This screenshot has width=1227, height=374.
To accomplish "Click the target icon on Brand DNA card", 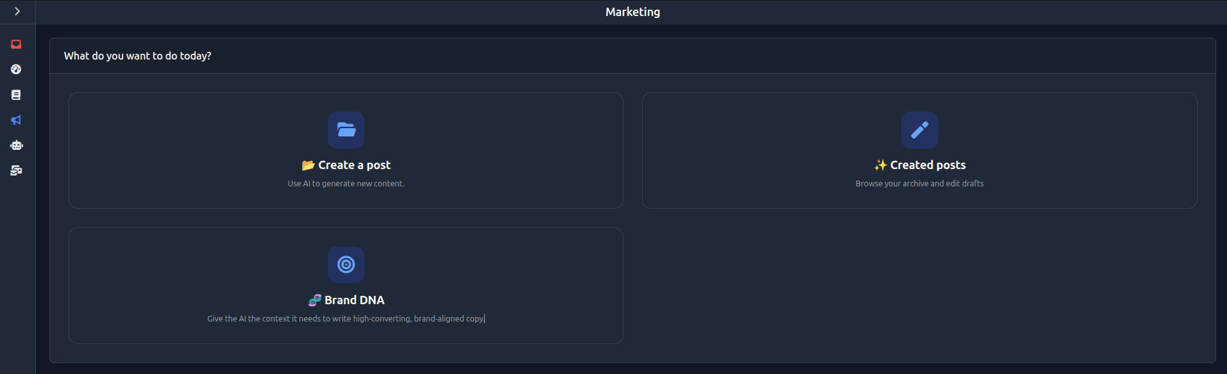I will pyautogui.click(x=346, y=264).
